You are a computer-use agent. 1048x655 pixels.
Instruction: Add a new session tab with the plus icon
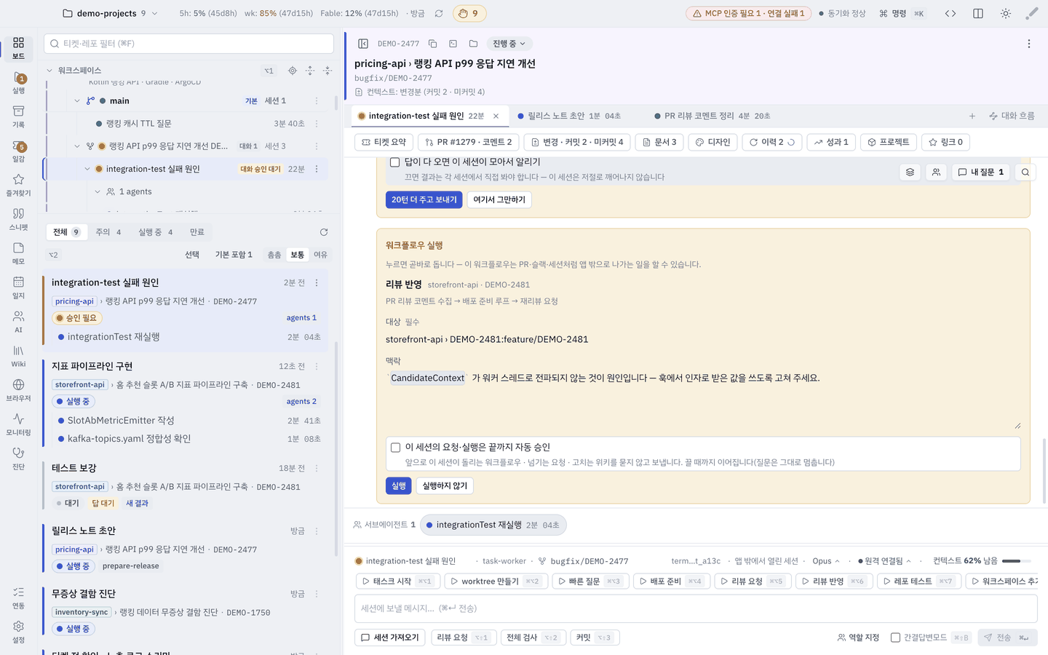(972, 116)
